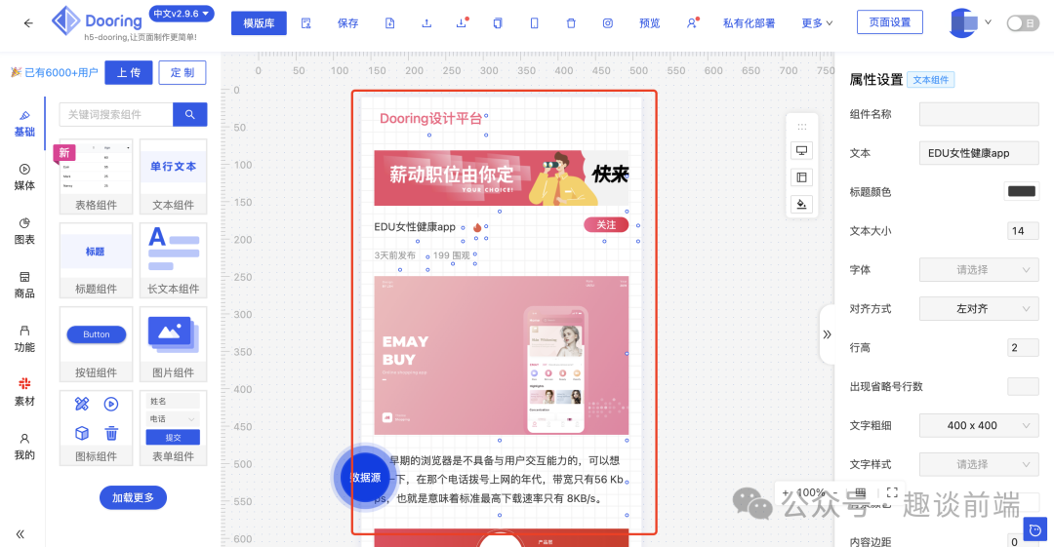Click the 定制 customize button
The height and width of the screenshot is (547, 1054).
(x=182, y=72)
